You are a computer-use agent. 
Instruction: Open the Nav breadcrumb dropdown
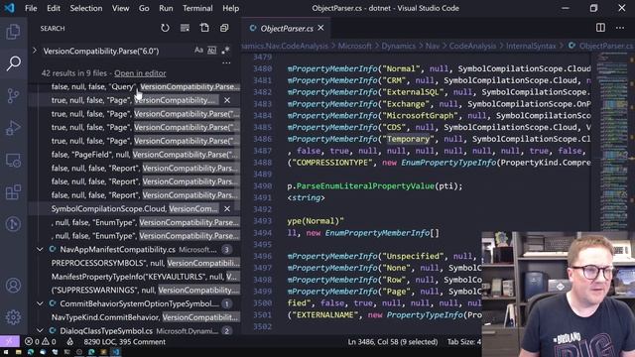pos(433,46)
